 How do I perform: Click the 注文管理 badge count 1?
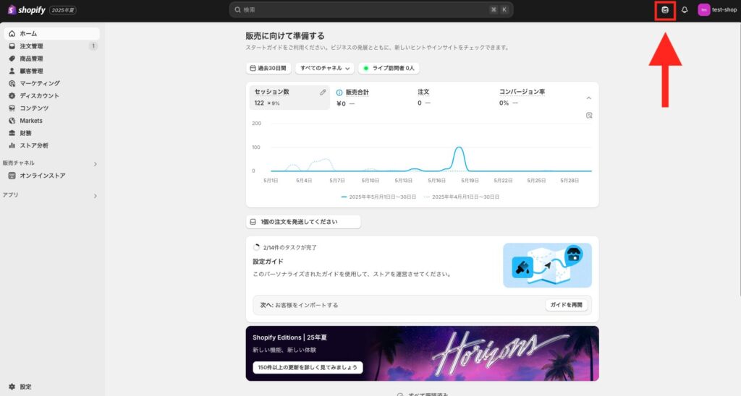click(93, 46)
